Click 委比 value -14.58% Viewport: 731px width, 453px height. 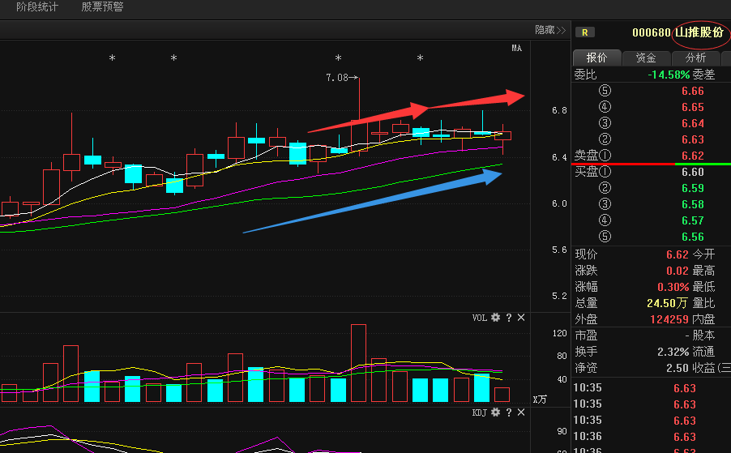click(669, 75)
